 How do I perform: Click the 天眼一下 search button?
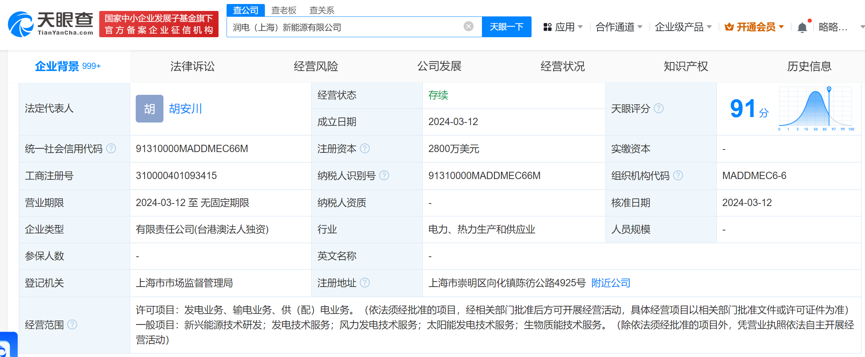point(506,27)
